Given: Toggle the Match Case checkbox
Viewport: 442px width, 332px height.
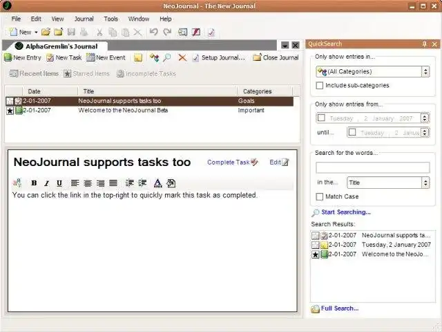Looking at the screenshot, I should click(x=319, y=196).
